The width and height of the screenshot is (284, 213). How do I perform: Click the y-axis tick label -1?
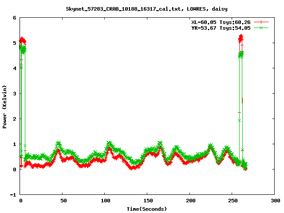tap(13, 195)
